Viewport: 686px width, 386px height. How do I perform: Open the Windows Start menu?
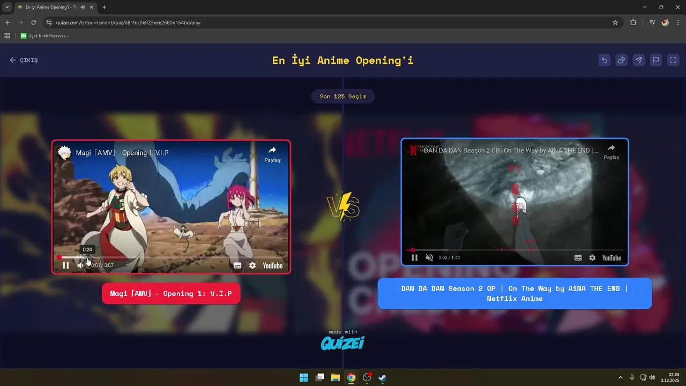point(304,377)
